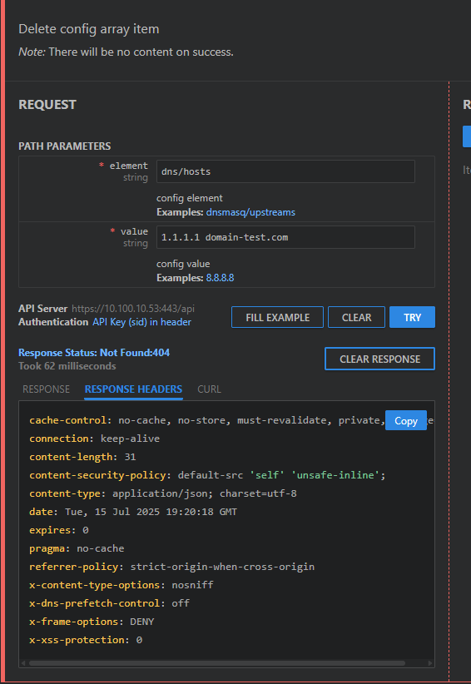
Task: Click the REQUEST section heading
Action: 47,105
